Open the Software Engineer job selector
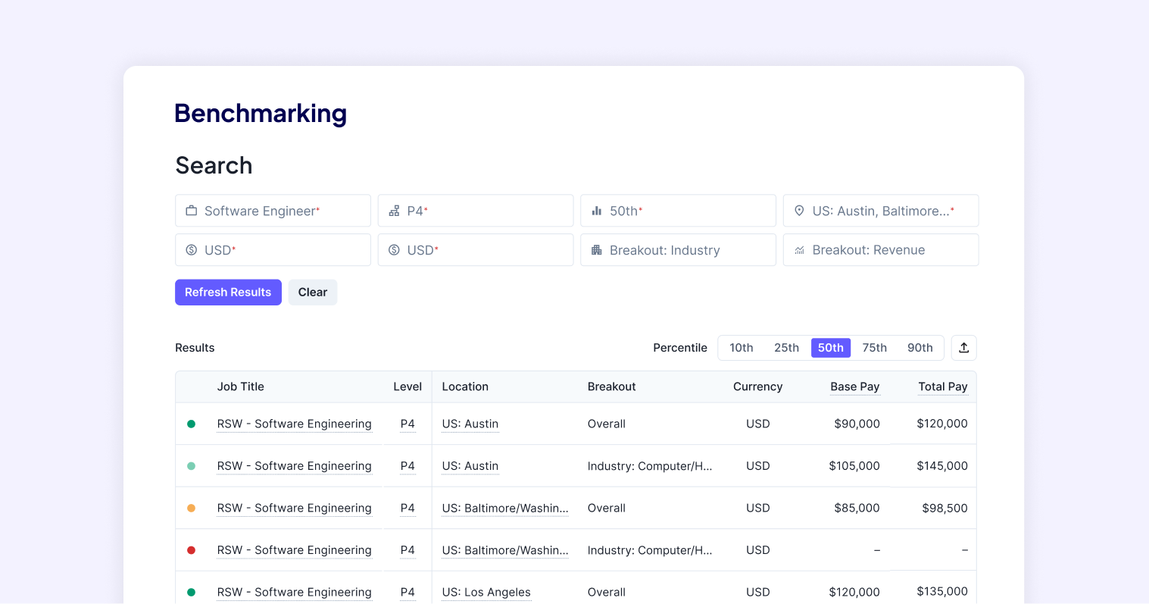 [273, 211]
